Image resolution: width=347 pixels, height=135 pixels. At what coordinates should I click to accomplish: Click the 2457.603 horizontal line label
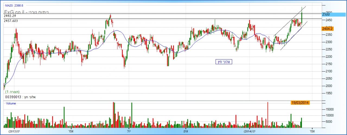11,21
